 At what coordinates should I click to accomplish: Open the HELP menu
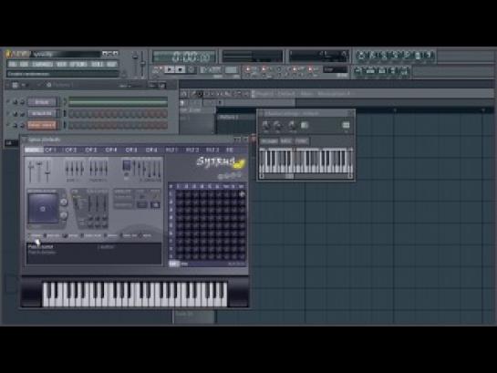[x=111, y=65]
